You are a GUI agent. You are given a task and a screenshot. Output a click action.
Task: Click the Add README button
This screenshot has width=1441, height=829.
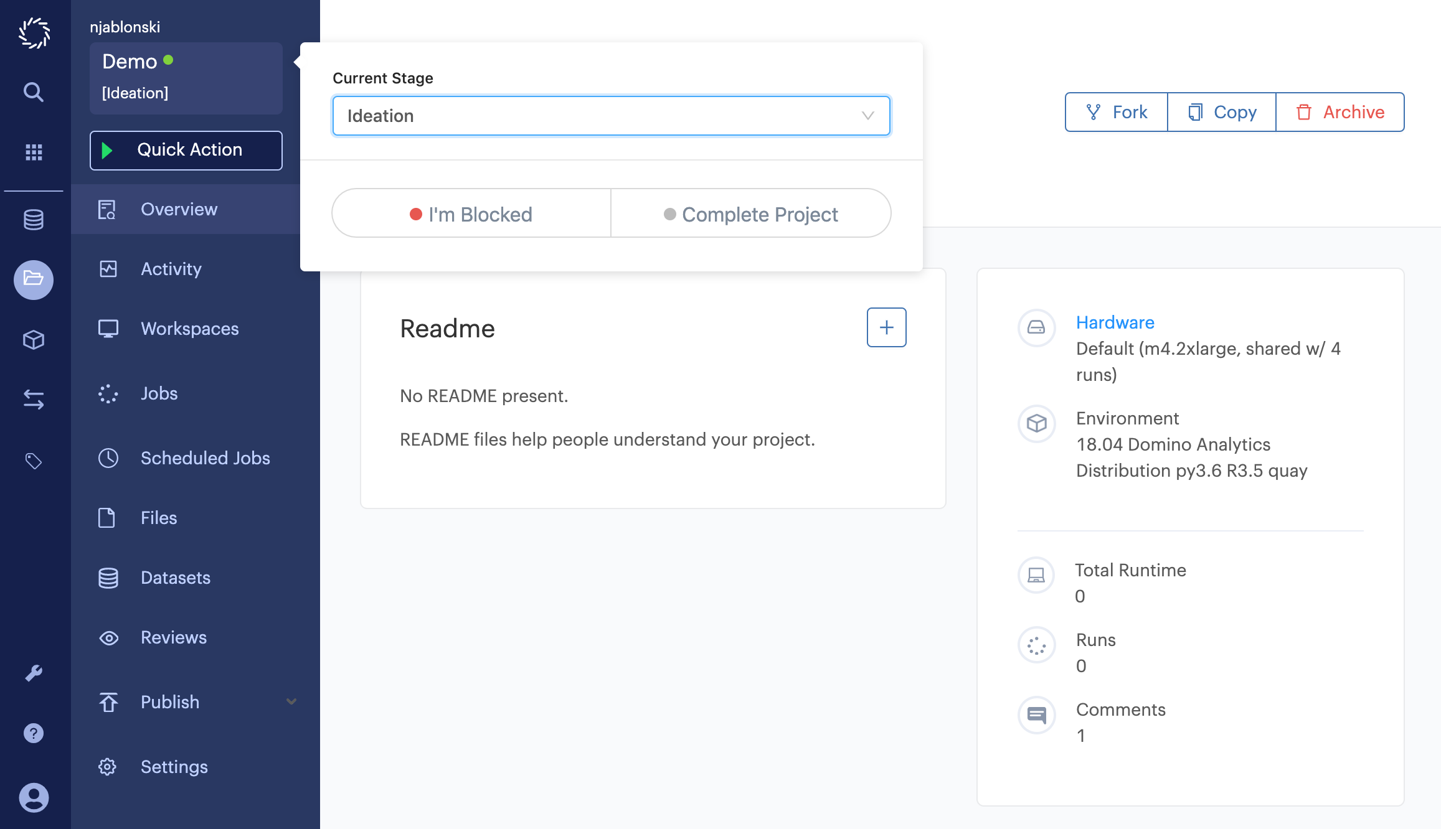pos(887,327)
